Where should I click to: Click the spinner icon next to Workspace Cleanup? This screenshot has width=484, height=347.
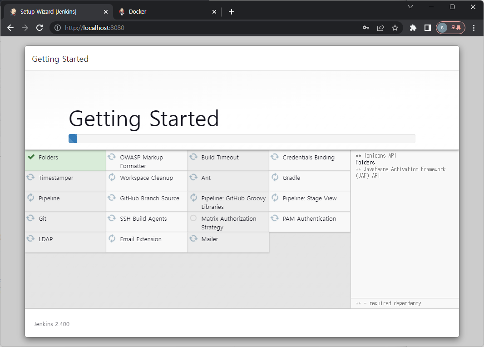pyautogui.click(x=112, y=177)
